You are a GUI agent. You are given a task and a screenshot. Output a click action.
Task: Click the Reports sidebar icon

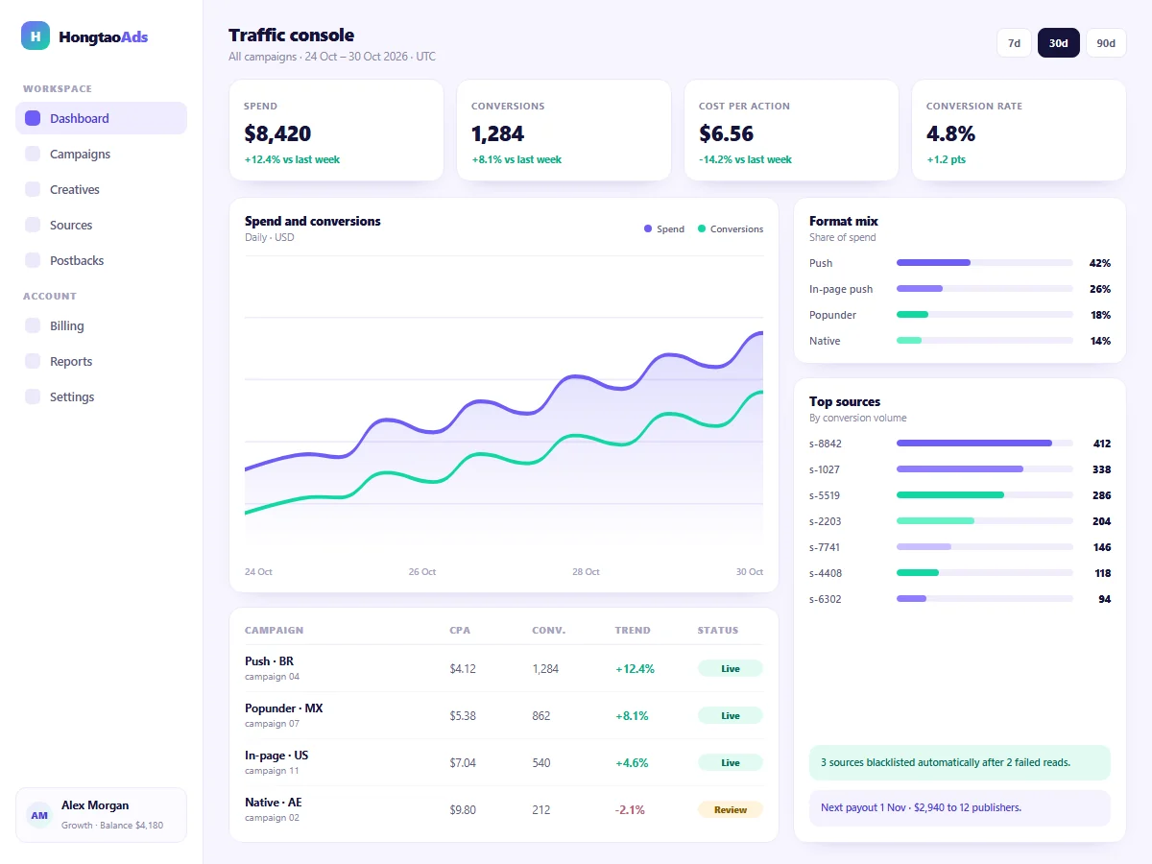point(33,361)
